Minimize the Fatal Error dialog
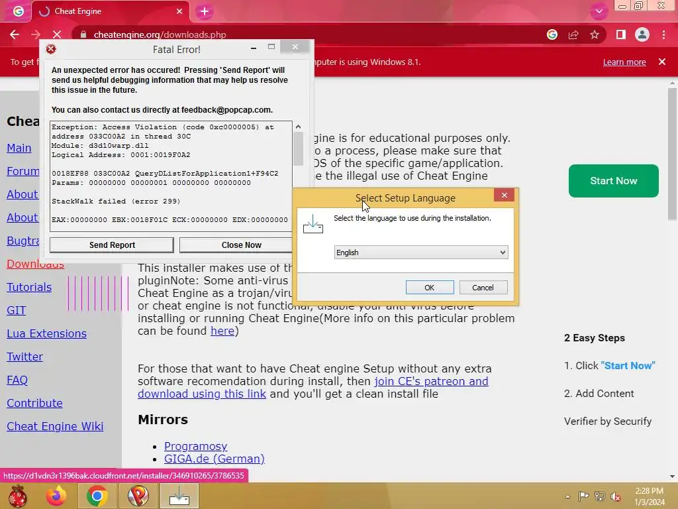Screen dimensions: 678x509 (254, 48)
